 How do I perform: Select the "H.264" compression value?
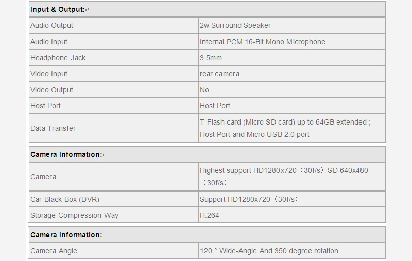coord(210,215)
